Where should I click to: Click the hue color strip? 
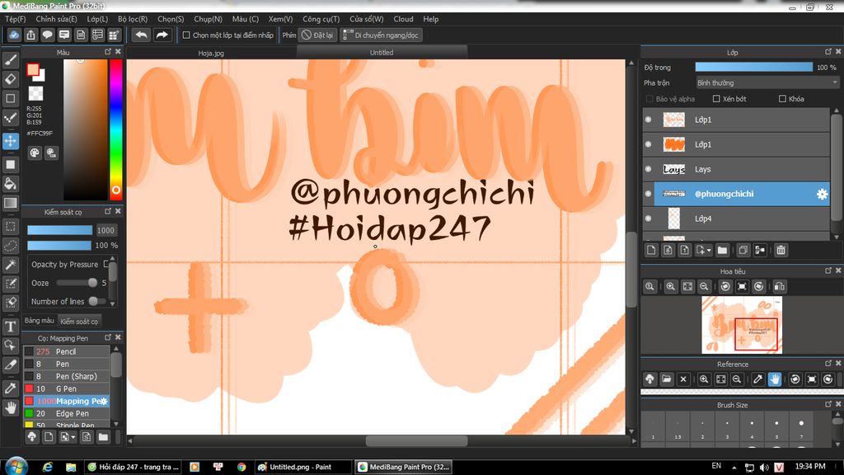click(115, 129)
